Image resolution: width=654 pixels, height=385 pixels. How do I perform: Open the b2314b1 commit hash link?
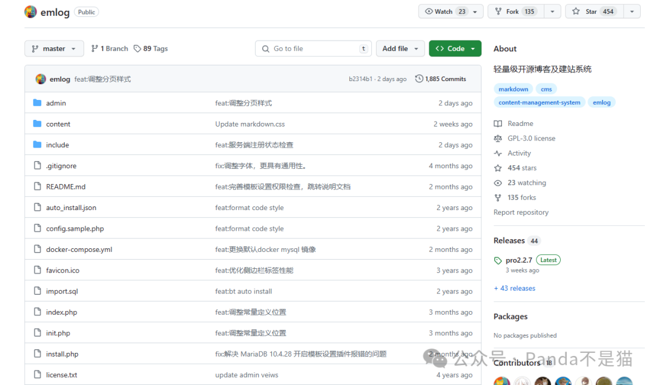pos(360,79)
